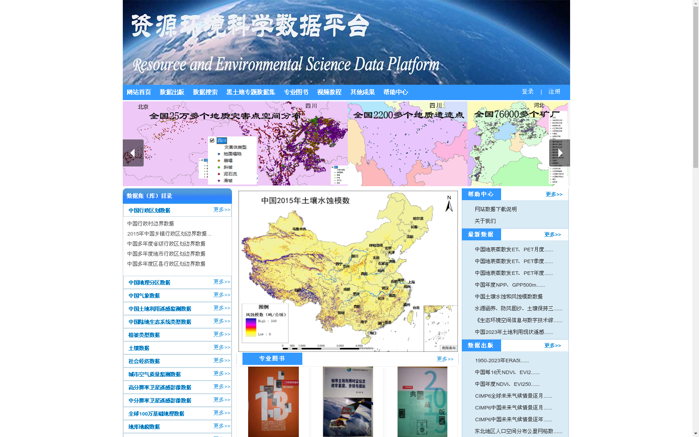This screenshot has width=699, height=437.
Task: Advance carousel with right arrow button
Action: [x=560, y=153]
